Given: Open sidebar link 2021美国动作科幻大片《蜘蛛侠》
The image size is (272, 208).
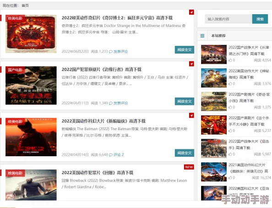Looking at the screenshot, I should (248, 168).
